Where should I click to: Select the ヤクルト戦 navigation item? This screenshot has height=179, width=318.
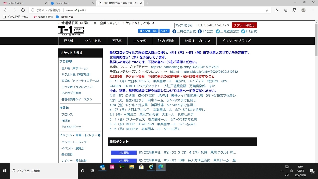point(92,41)
